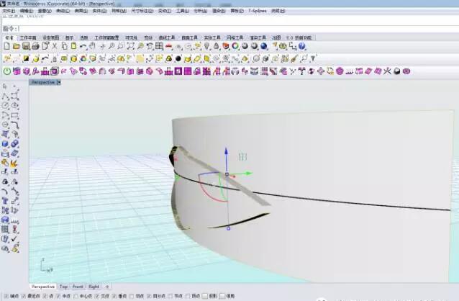
Task: Open the 曲线(C) Curve menu
Action: [x=63, y=11]
